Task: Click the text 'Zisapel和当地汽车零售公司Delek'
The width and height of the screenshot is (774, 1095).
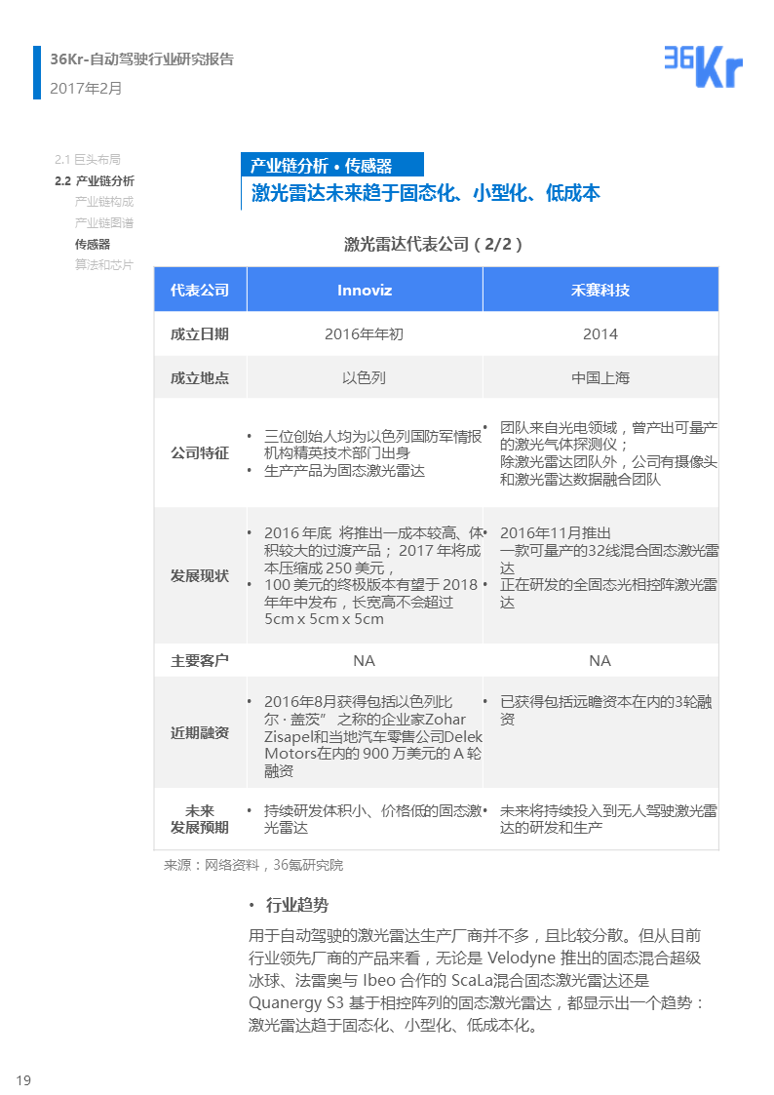Action: coord(373,737)
